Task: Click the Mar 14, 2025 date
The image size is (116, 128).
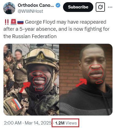Action: [38, 123]
